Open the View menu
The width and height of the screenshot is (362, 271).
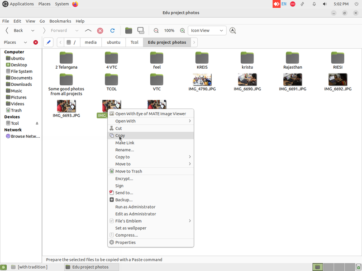pyautogui.click(x=30, y=21)
